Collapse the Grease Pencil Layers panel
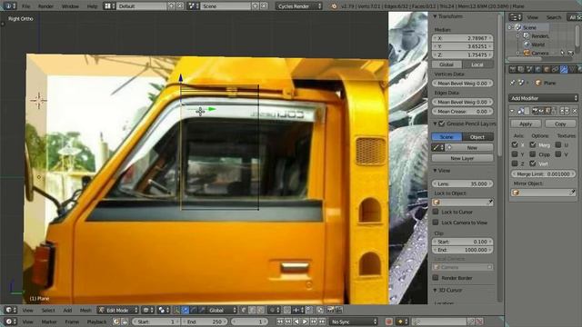 tap(435, 124)
